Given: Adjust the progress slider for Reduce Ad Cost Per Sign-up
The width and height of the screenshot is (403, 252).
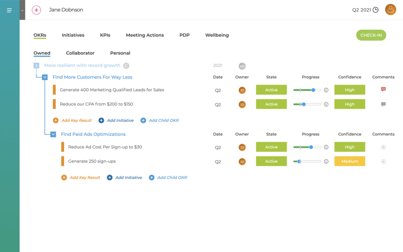Looking at the screenshot, I should [x=312, y=147].
